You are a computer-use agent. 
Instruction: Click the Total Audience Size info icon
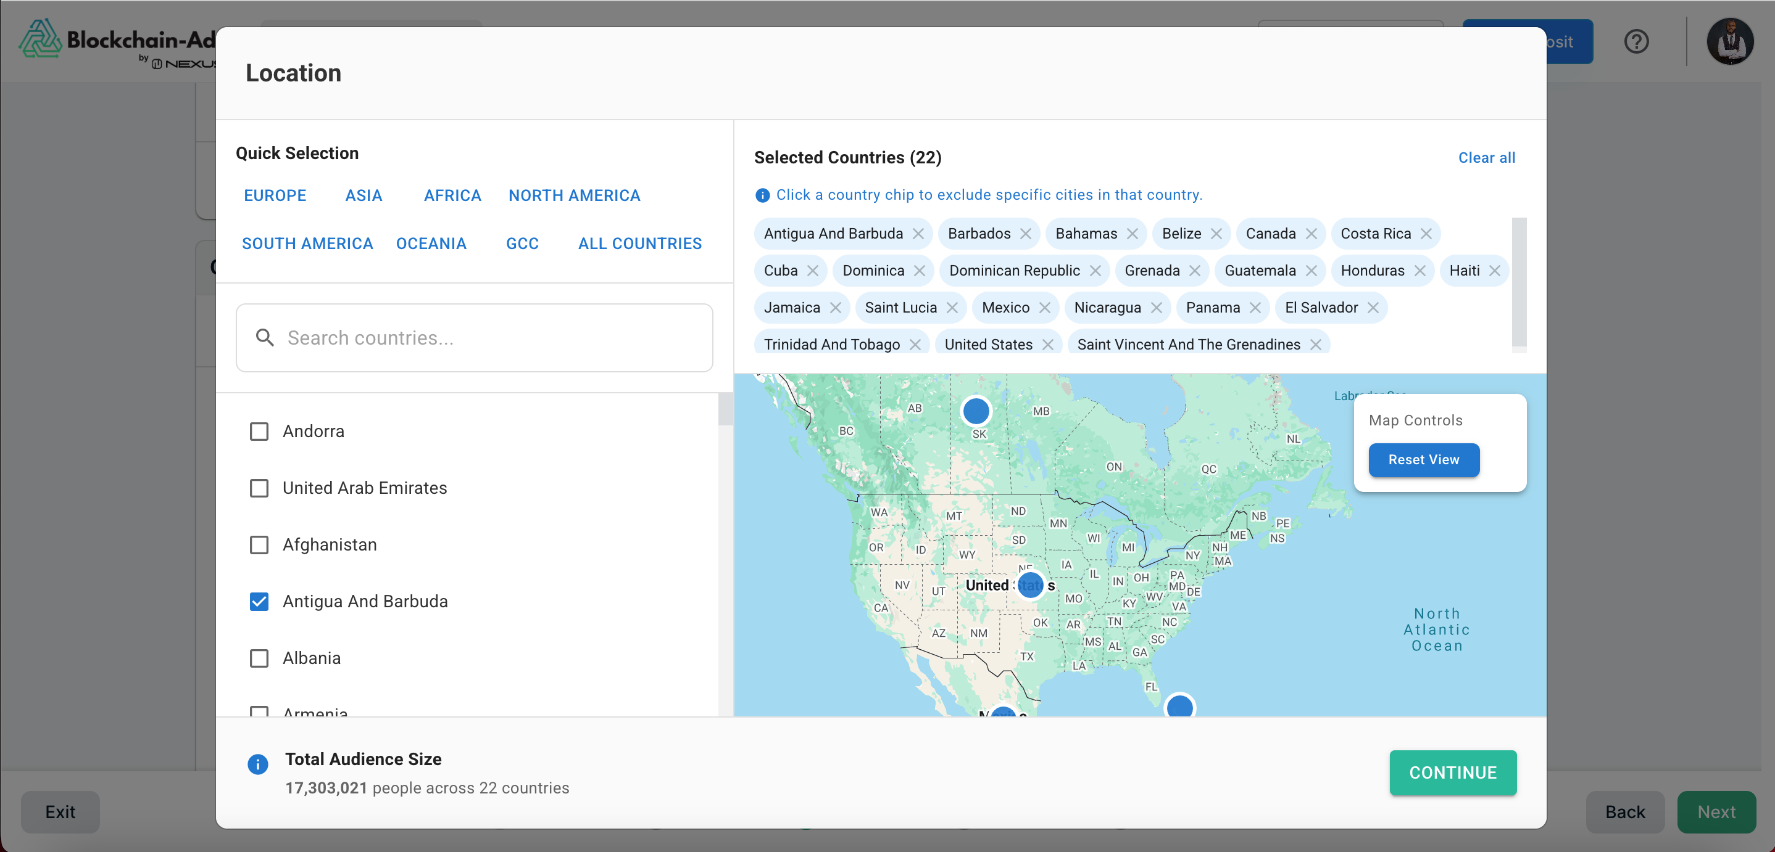point(258,764)
